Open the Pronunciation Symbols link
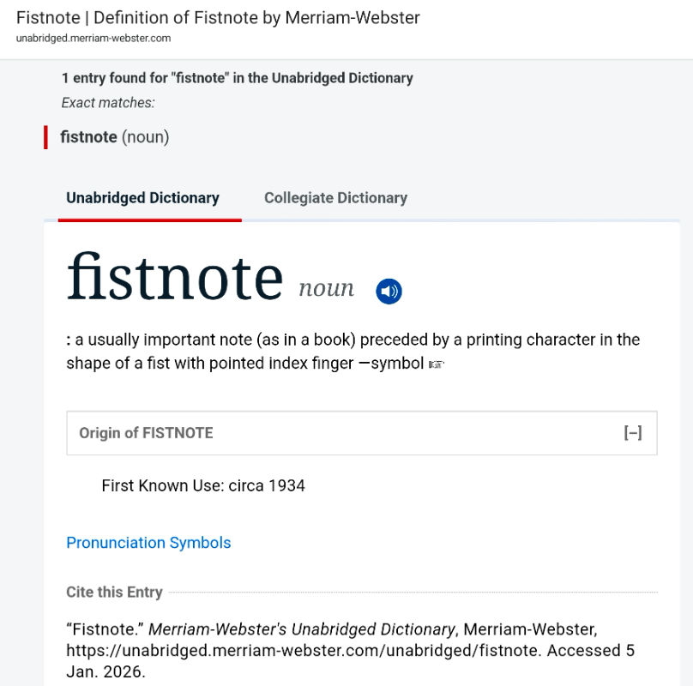The width and height of the screenshot is (693, 686). tap(148, 543)
